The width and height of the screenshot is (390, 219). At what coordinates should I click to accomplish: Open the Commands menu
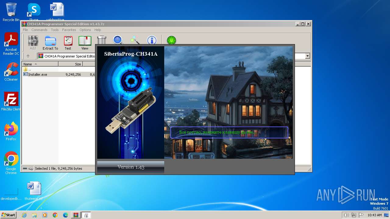(x=39, y=30)
